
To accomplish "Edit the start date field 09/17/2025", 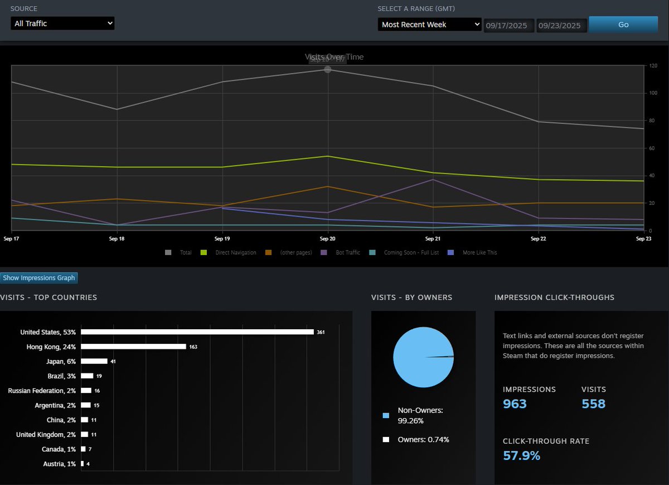I will tap(509, 26).
